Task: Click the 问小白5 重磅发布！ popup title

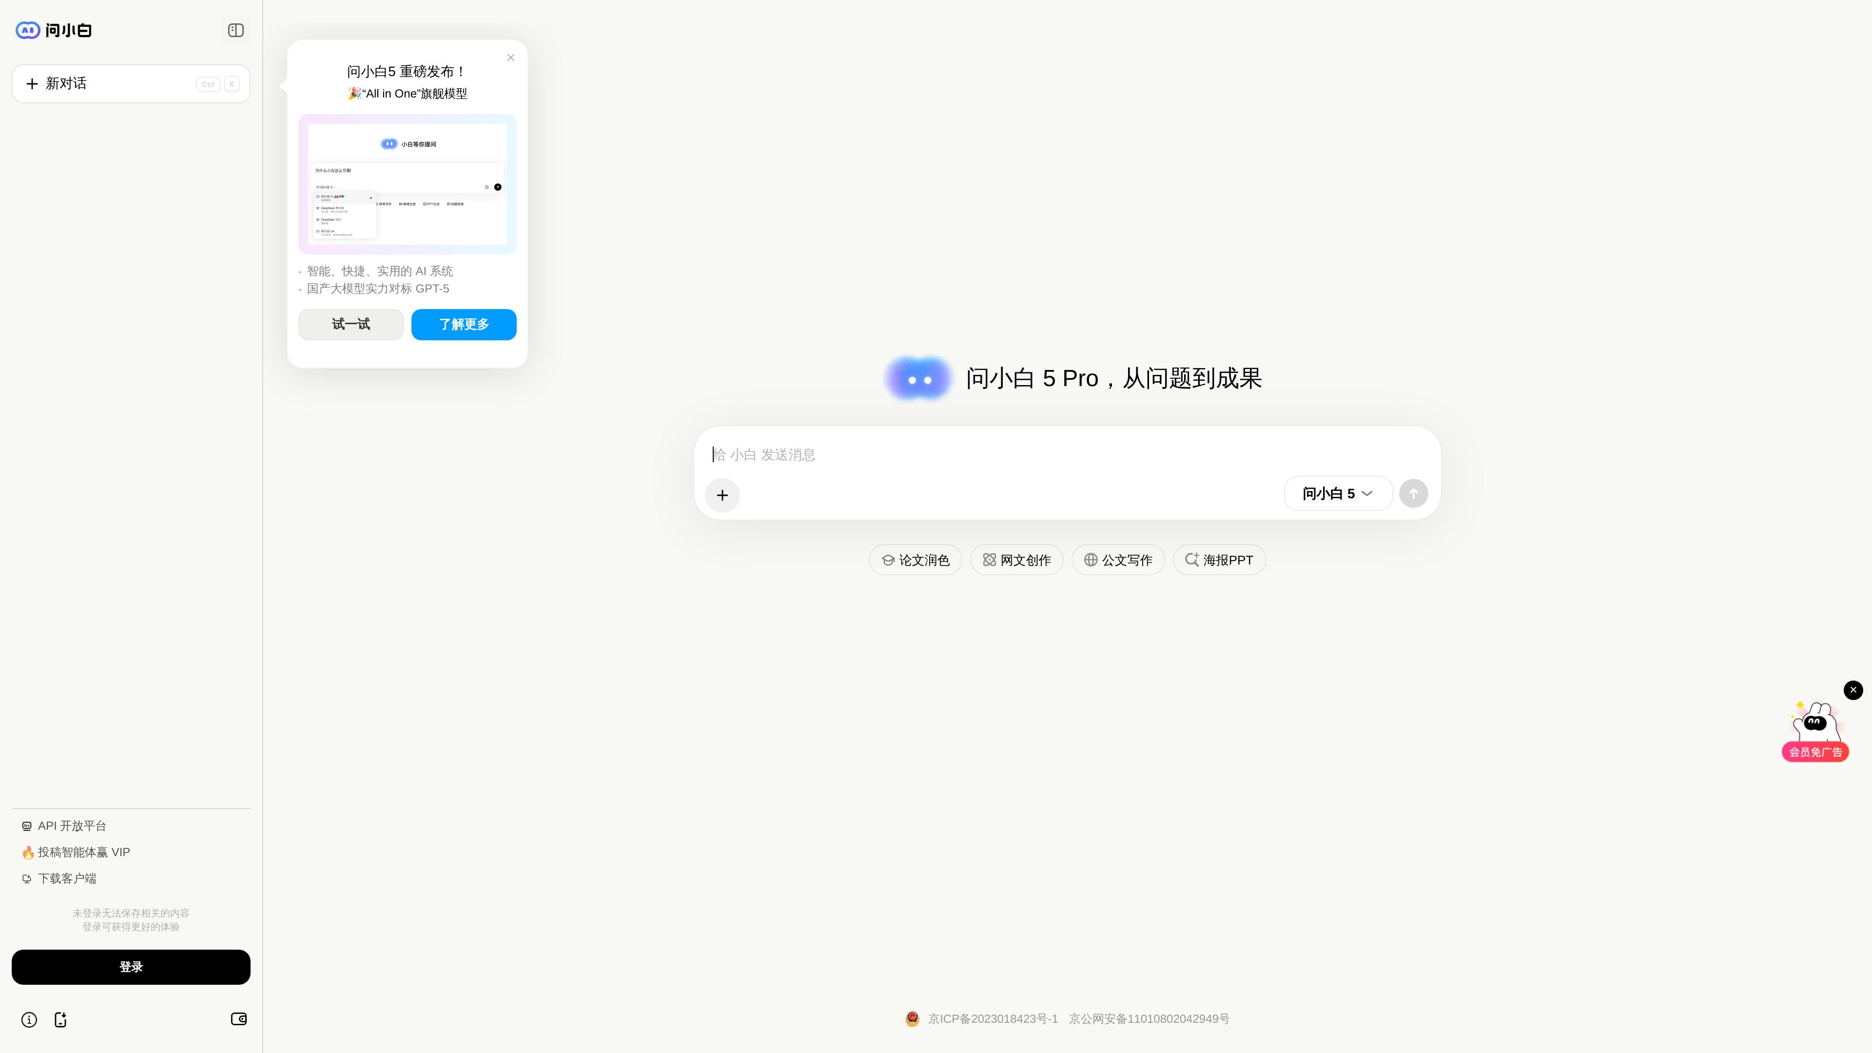Action: (407, 71)
